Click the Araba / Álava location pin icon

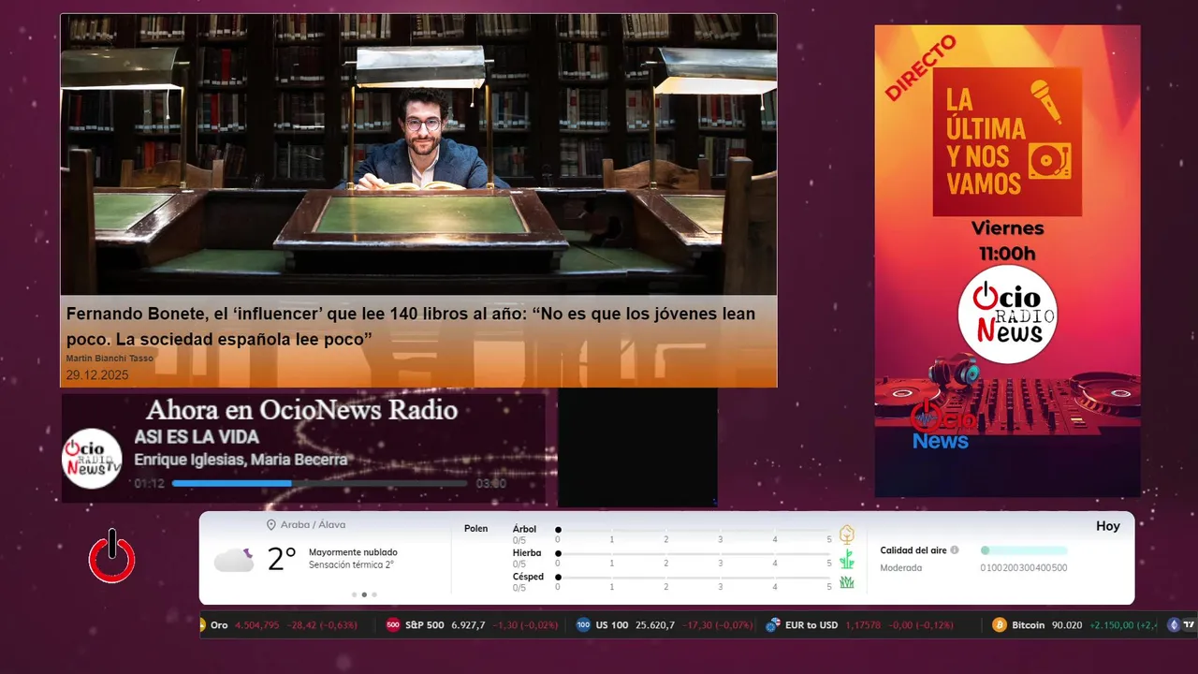tap(271, 525)
